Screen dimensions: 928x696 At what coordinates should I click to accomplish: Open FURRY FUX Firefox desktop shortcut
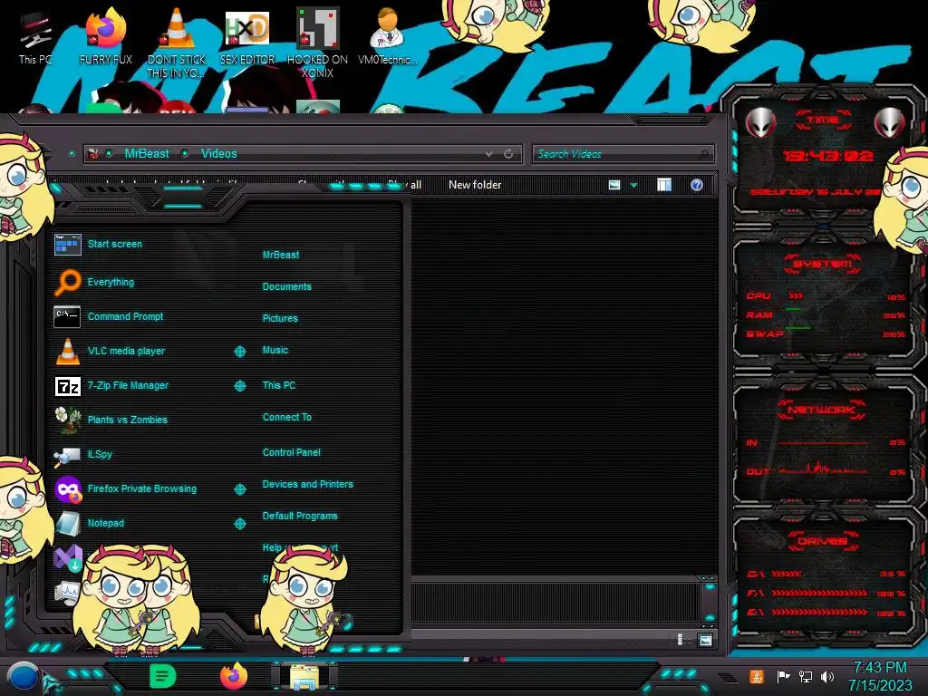tap(106, 36)
